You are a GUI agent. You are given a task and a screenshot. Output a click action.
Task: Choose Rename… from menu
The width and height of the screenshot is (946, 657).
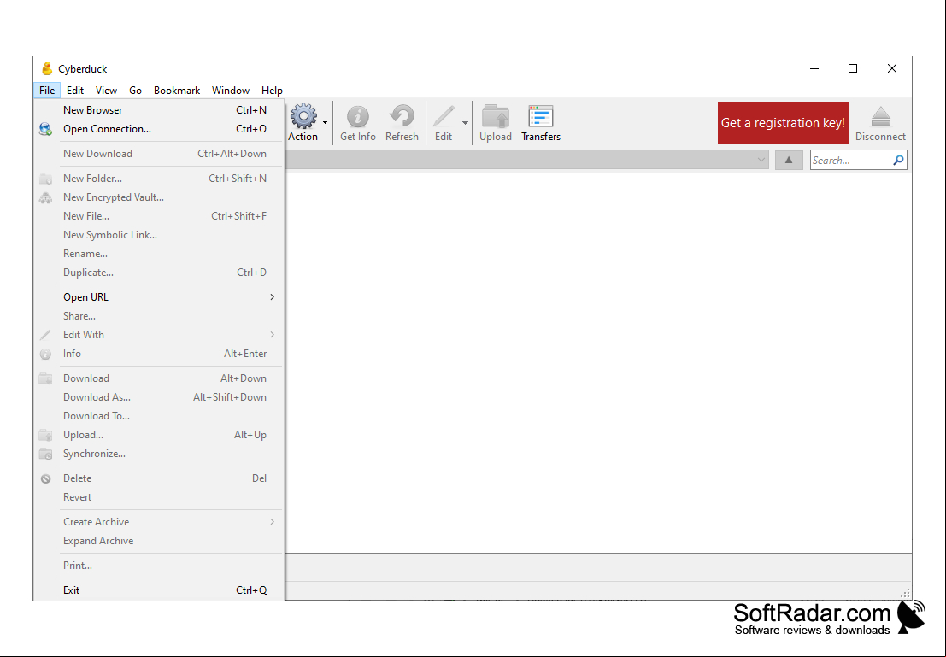pyautogui.click(x=159, y=254)
